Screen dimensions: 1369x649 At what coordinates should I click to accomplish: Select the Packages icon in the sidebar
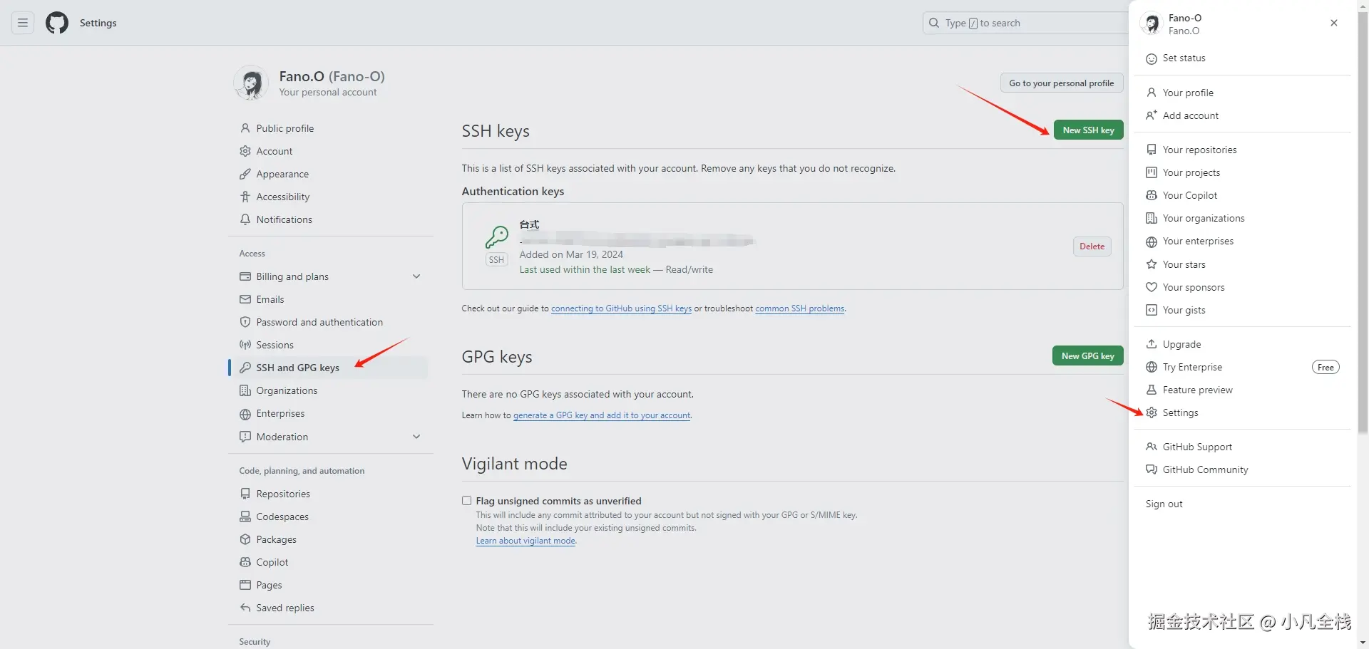245,539
